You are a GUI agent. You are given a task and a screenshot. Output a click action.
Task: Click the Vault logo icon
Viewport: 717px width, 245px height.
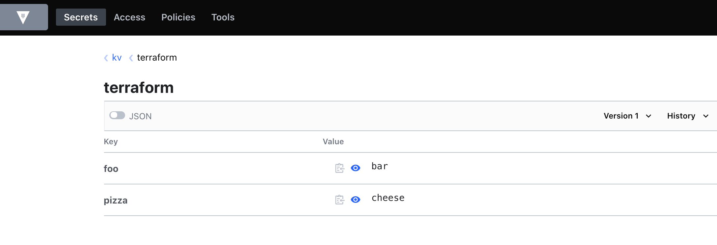point(23,17)
